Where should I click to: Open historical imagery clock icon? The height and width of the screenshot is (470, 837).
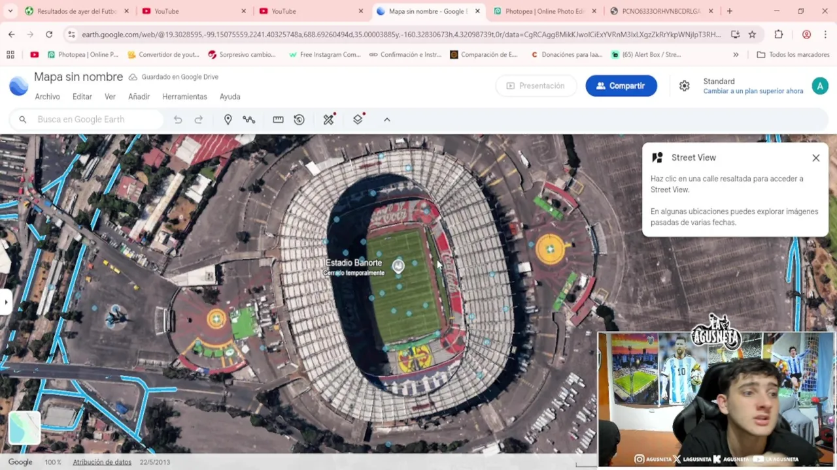point(299,119)
